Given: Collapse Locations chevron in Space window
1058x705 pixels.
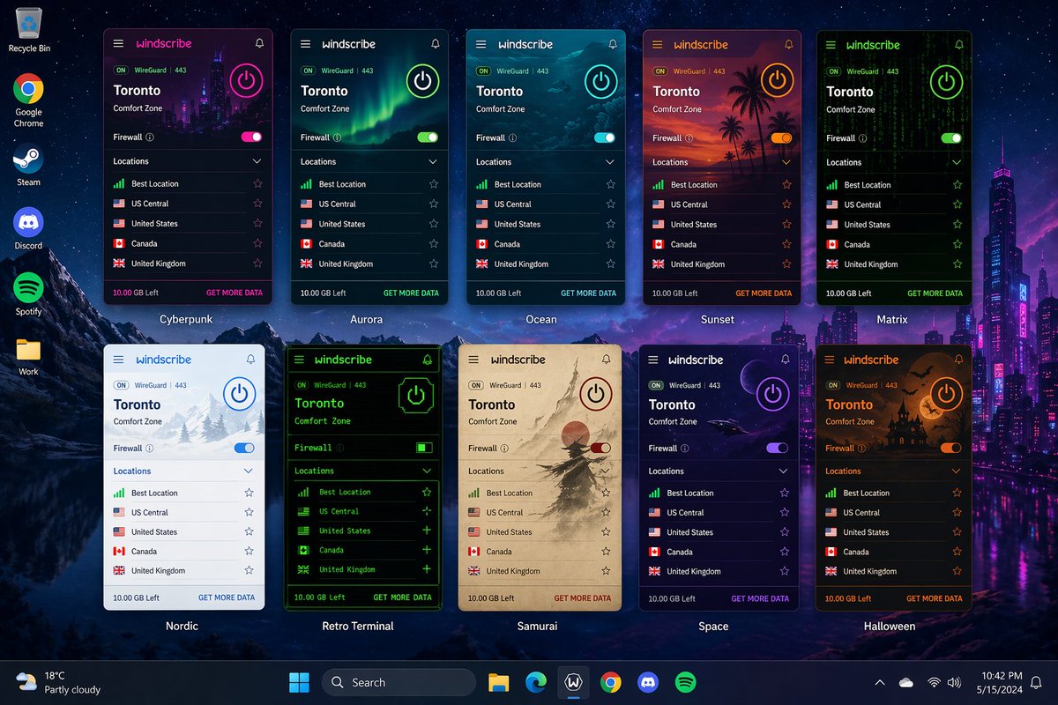Looking at the screenshot, I should pos(783,471).
